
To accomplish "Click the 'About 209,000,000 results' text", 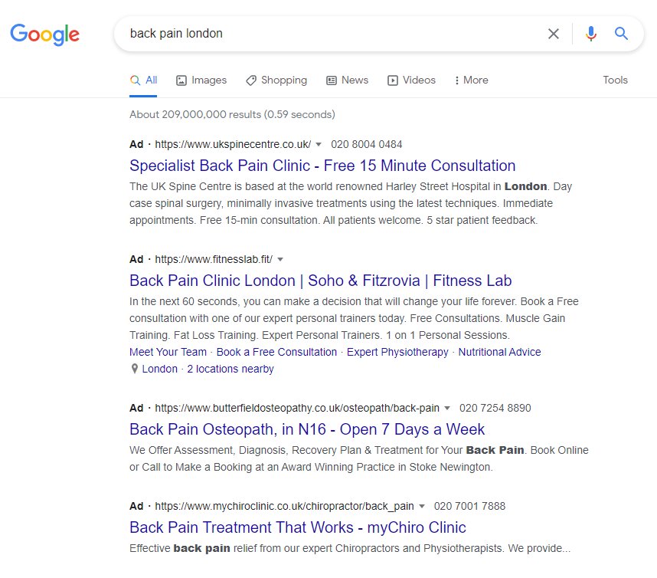I will (x=232, y=114).
